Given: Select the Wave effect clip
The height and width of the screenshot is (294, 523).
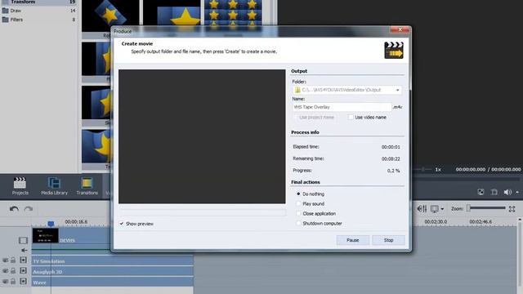Looking at the screenshot, I should pyautogui.click(x=113, y=283).
